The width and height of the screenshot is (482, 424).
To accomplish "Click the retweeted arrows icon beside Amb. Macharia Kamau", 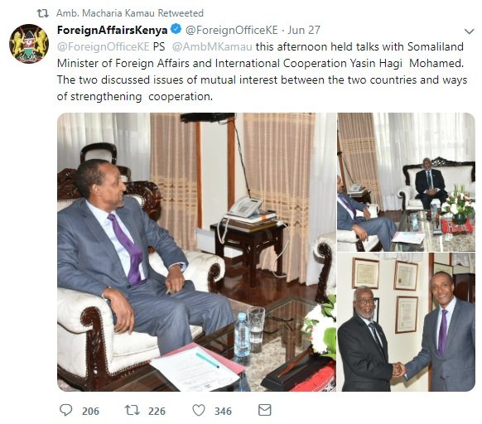I will (x=43, y=13).
